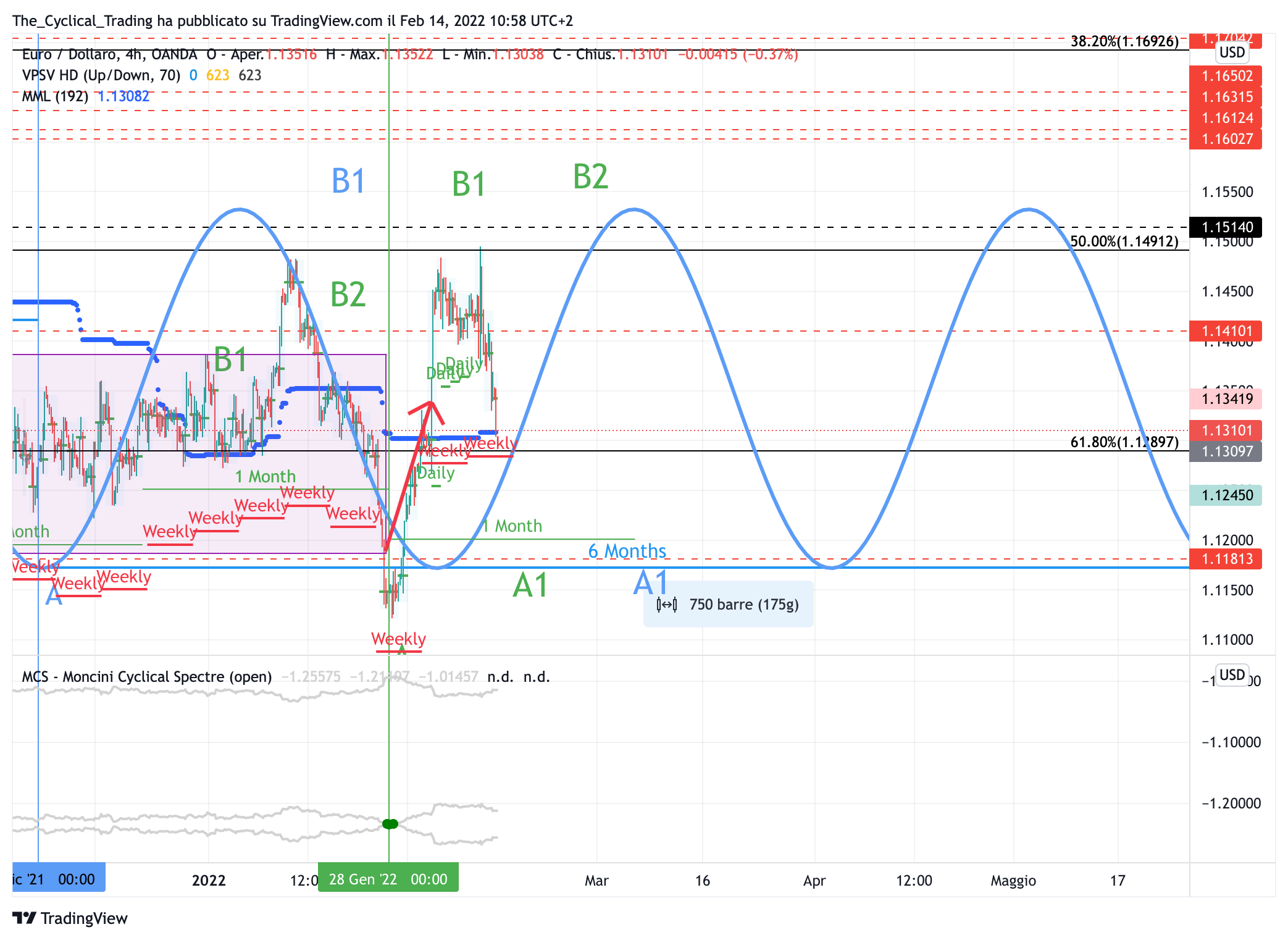Click the 6 Months blue label
Image resolution: width=1288 pixels, height=940 pixels.
(627, 551)
